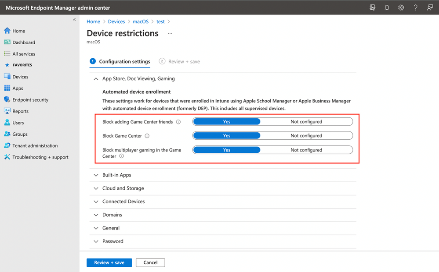Click the Devices monitor icon in sidebar

(x=7, y=77)
